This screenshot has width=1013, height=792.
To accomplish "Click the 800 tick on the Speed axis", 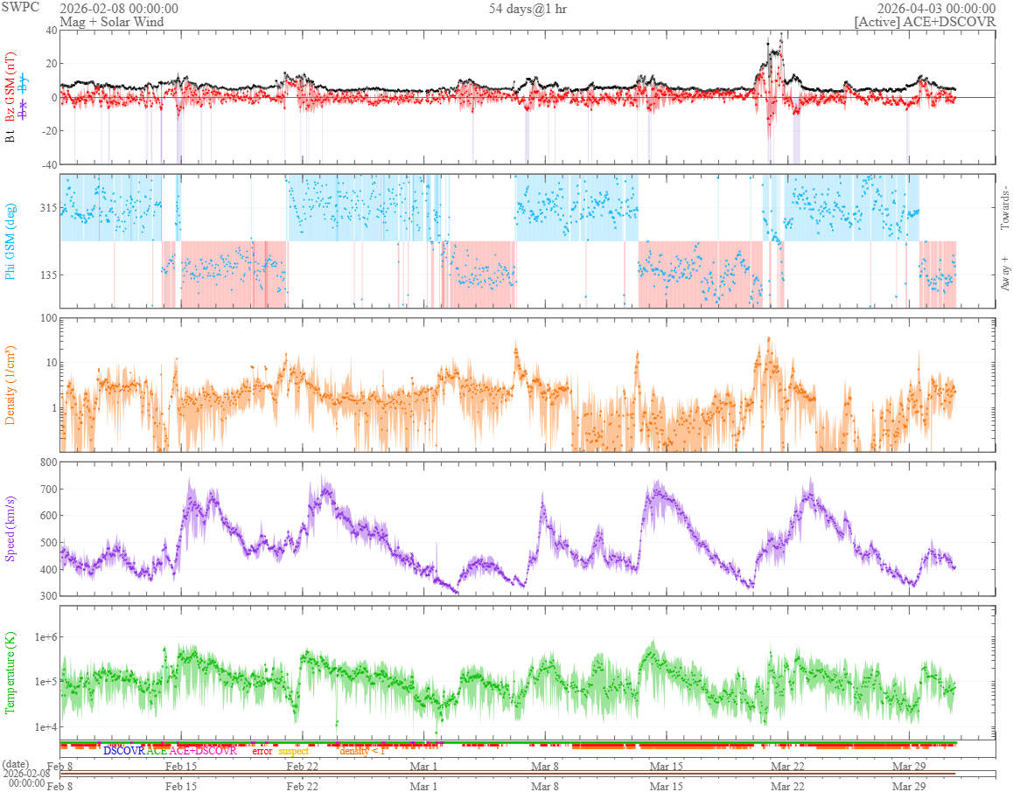I will 48,462.
